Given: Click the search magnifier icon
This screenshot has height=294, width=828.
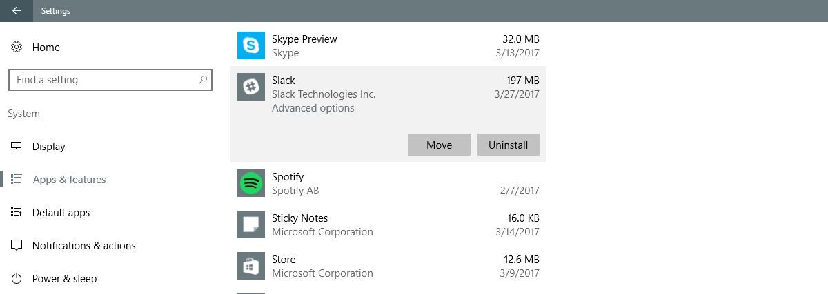Looking at the screenshot, I should [x=203, y=80].
